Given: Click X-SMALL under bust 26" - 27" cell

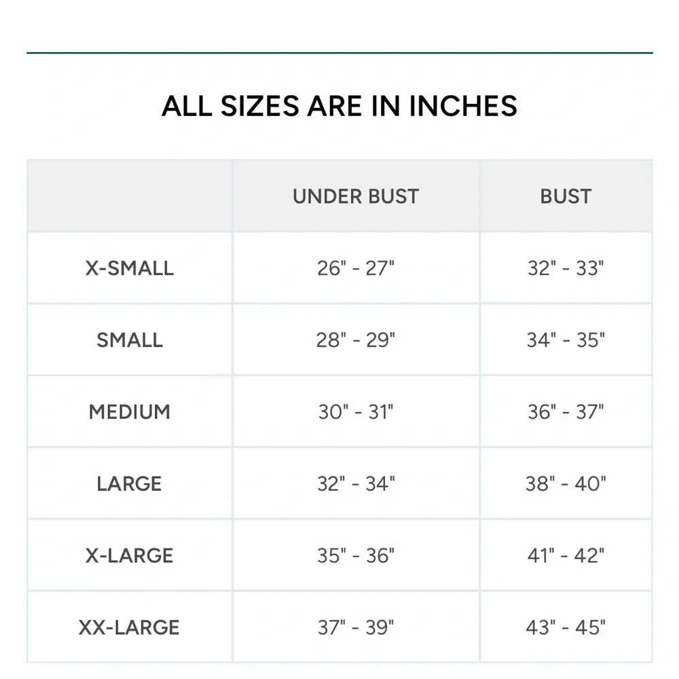Looking at the screenshot, I should click(x=356, y=268).
